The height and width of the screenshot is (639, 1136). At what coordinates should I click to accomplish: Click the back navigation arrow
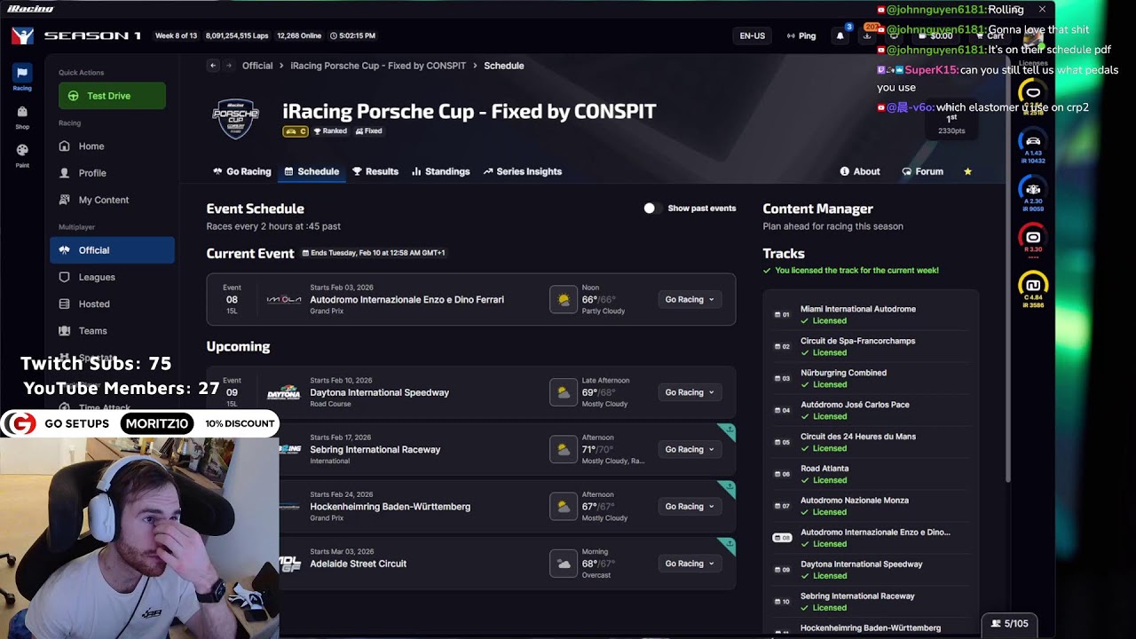coord(213,66)
